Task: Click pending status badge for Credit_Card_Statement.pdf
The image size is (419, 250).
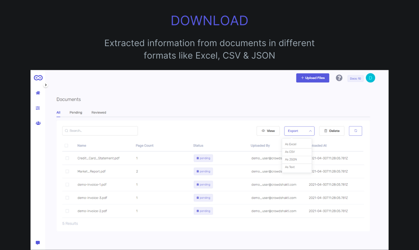Action: click(203, 158)
